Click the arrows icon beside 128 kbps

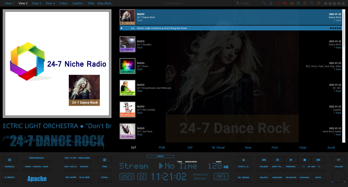point(226,167)
